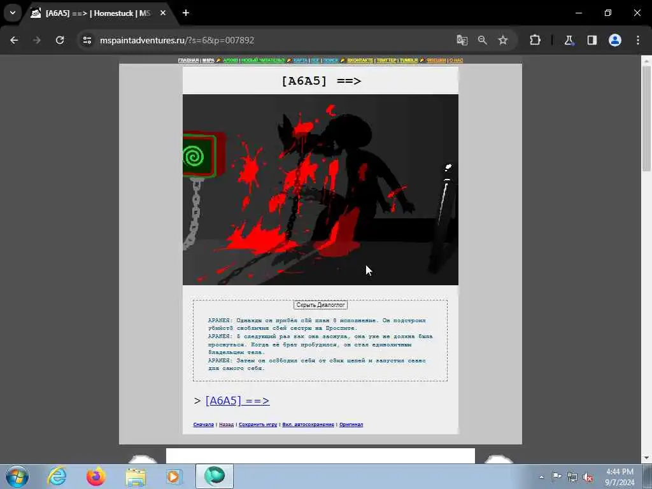Viewport: 652px width, 489px height.
Task: Open КАРТА nav link
Action: (x=301, y=60)
